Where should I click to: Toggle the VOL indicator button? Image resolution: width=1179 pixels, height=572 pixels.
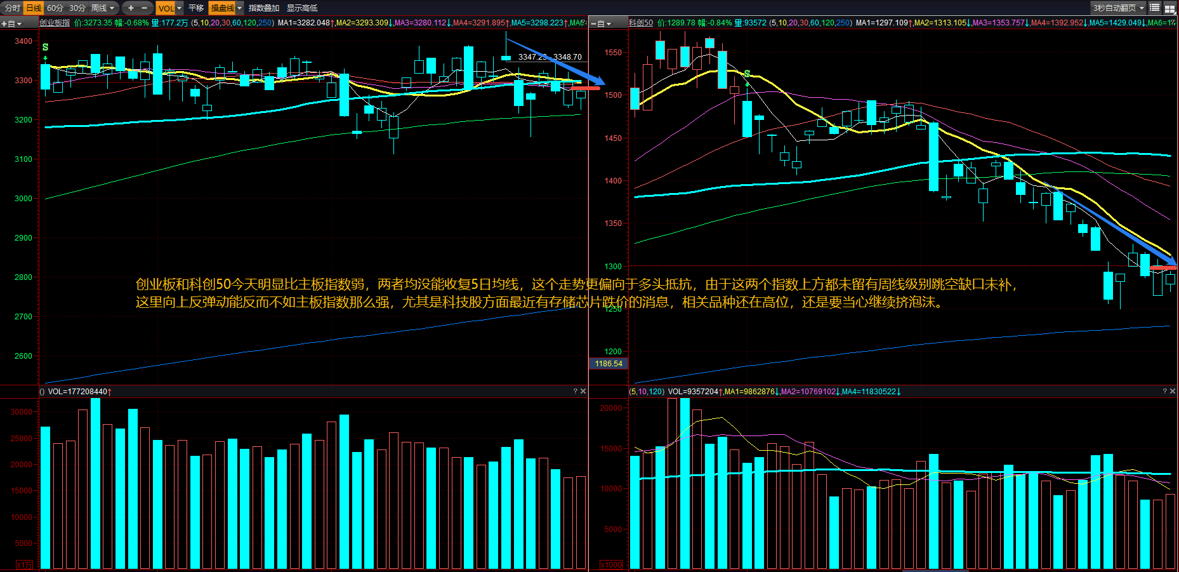pyautogui.click(x=166, y=8)
